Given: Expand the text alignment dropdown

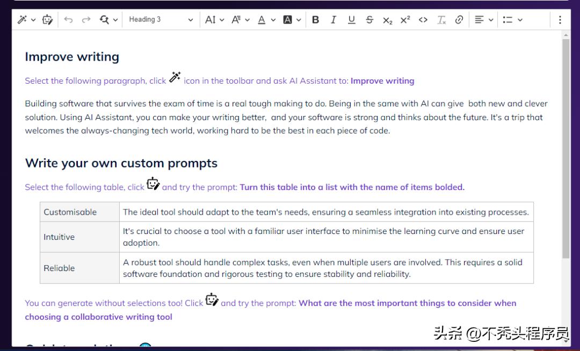Looking at the screenshot, I should 484,20.
